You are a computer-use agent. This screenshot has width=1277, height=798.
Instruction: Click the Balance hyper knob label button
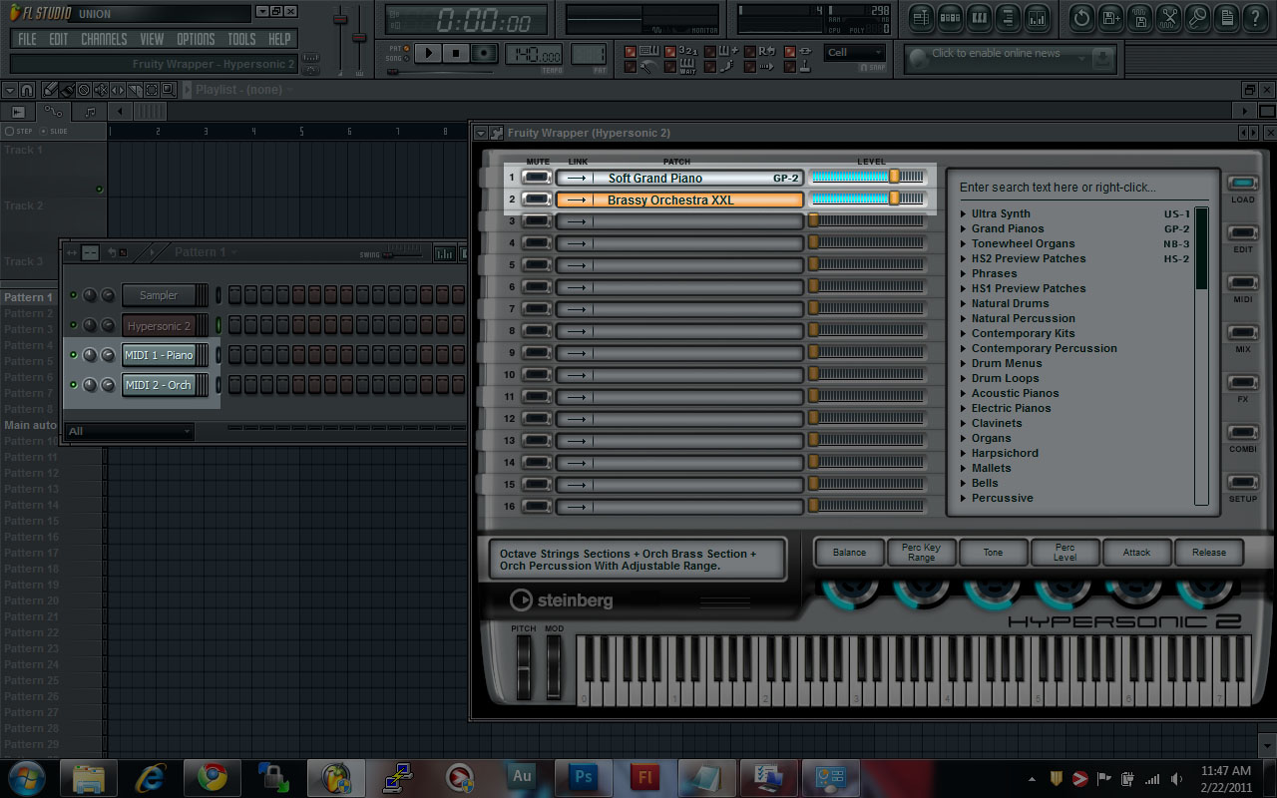849,553
